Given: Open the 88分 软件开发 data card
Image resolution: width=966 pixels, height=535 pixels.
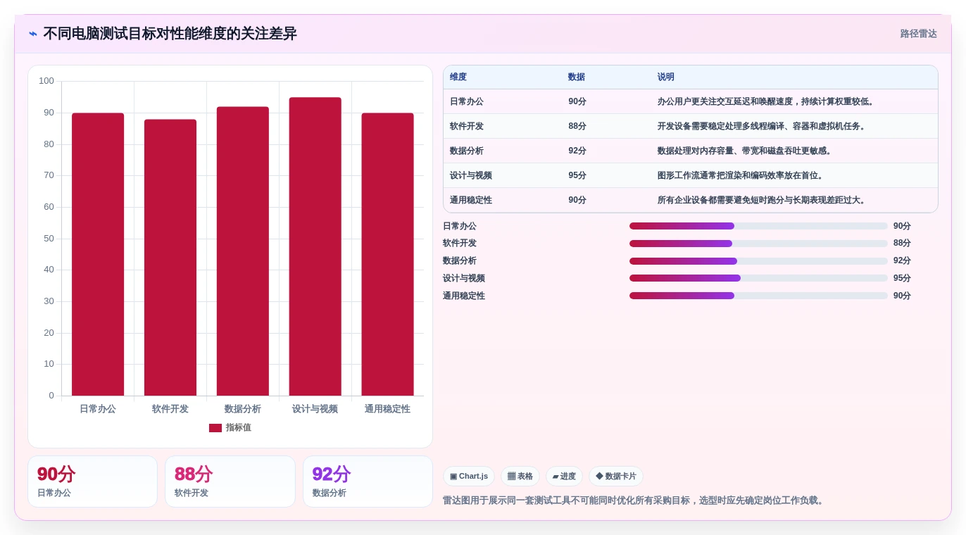Looking at the screenshot, I should click(230, 481).
